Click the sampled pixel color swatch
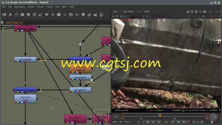This screenshot has width=222, height=125. click(x=183, y=110)
